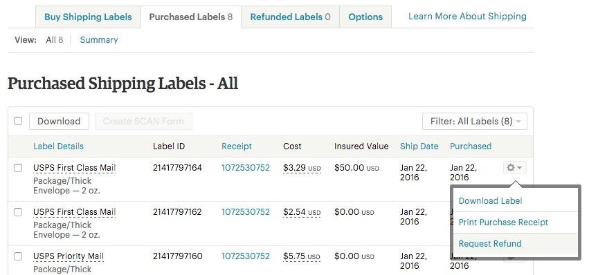The width and height of the screenshot is (589, 275).
Task: Click the Download button above the table
Action: [59, 121]
